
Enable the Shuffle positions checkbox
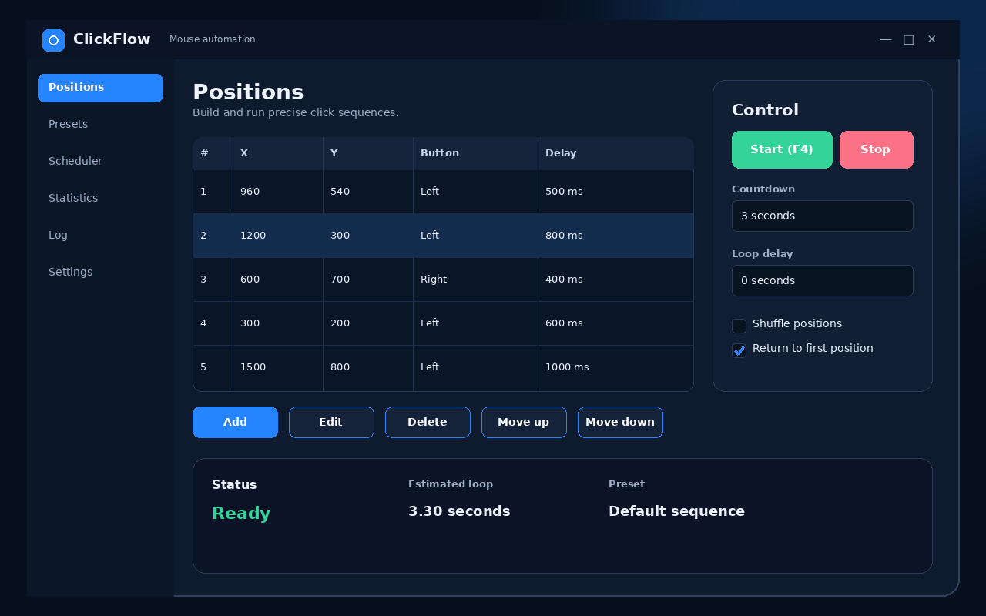click(739, 326)
